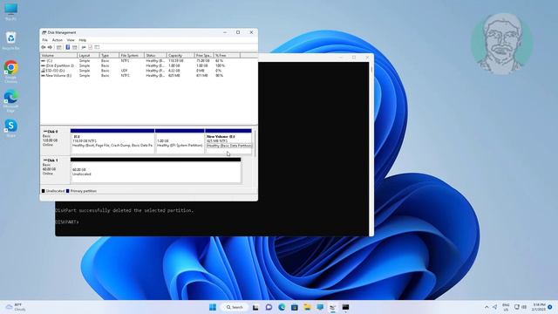Viewport: 558px width, 314px height.
Task: Open the Action menu in Disk Management
Action: [58, 40]
